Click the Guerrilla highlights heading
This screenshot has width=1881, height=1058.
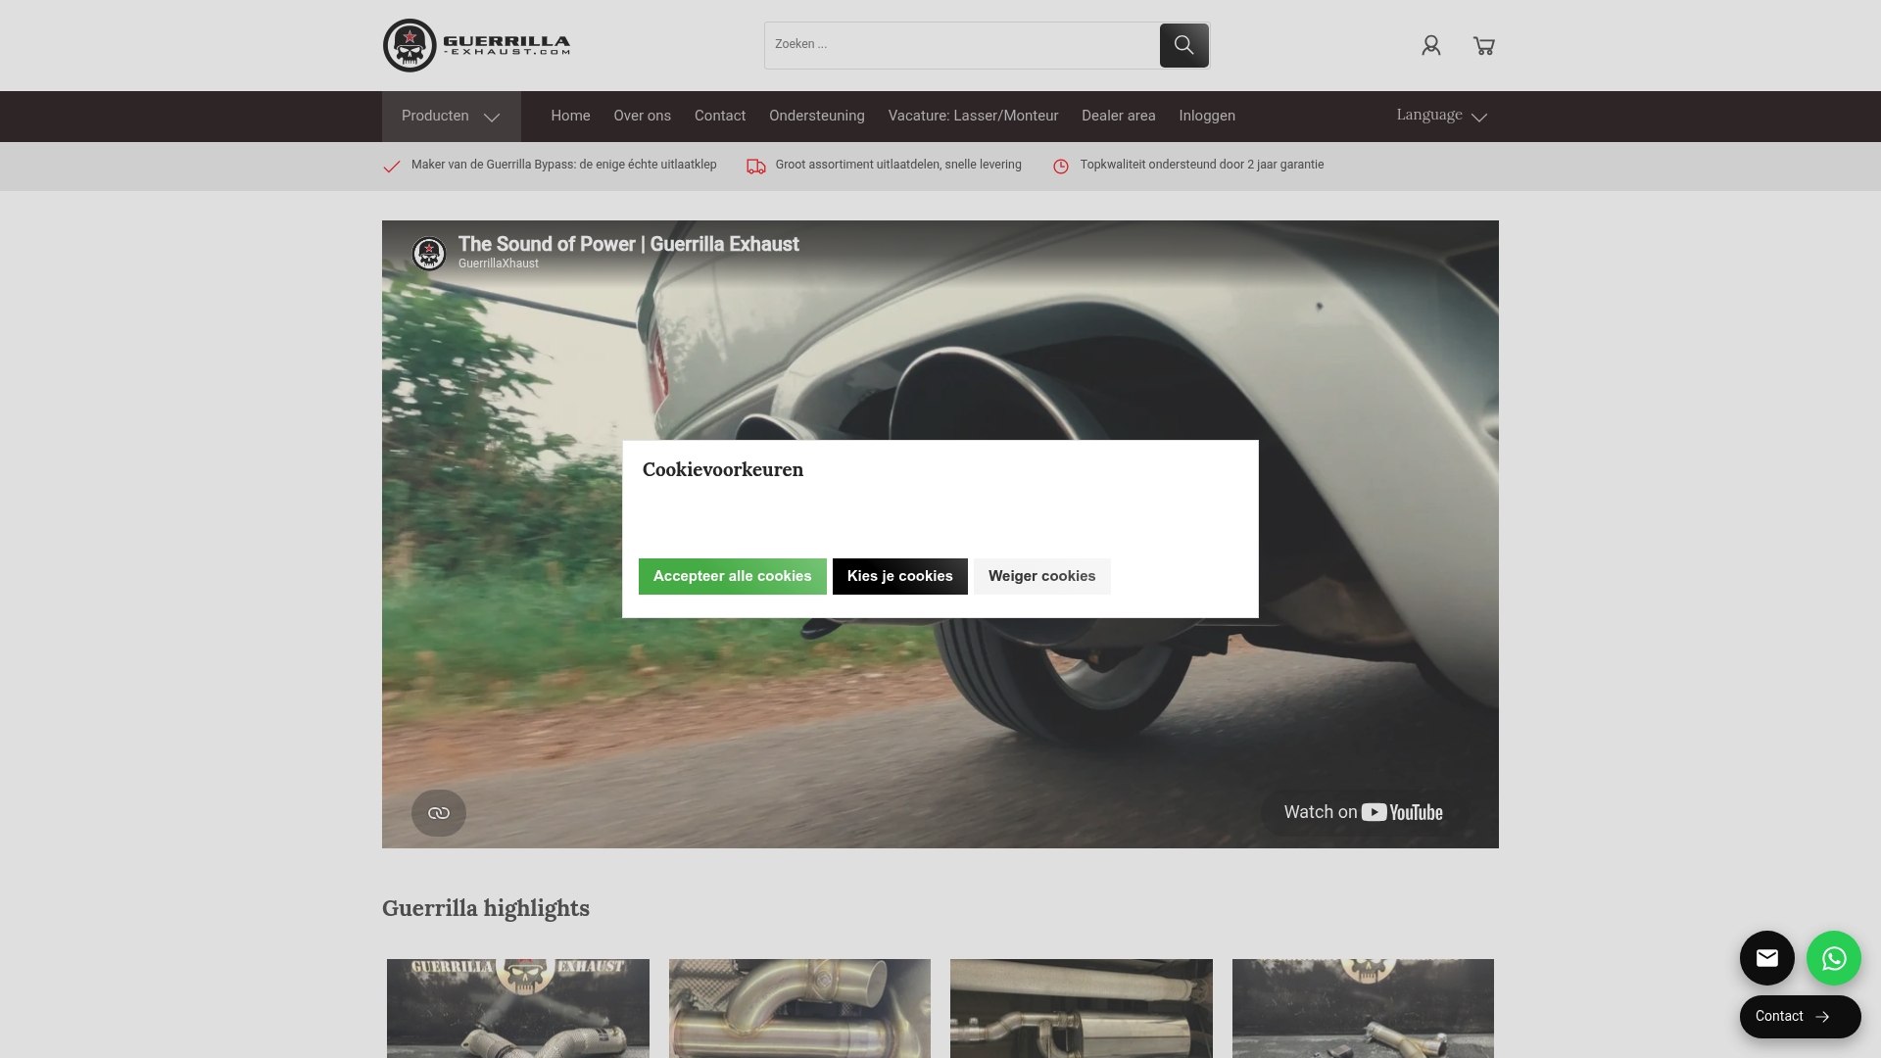coord(486,908)
